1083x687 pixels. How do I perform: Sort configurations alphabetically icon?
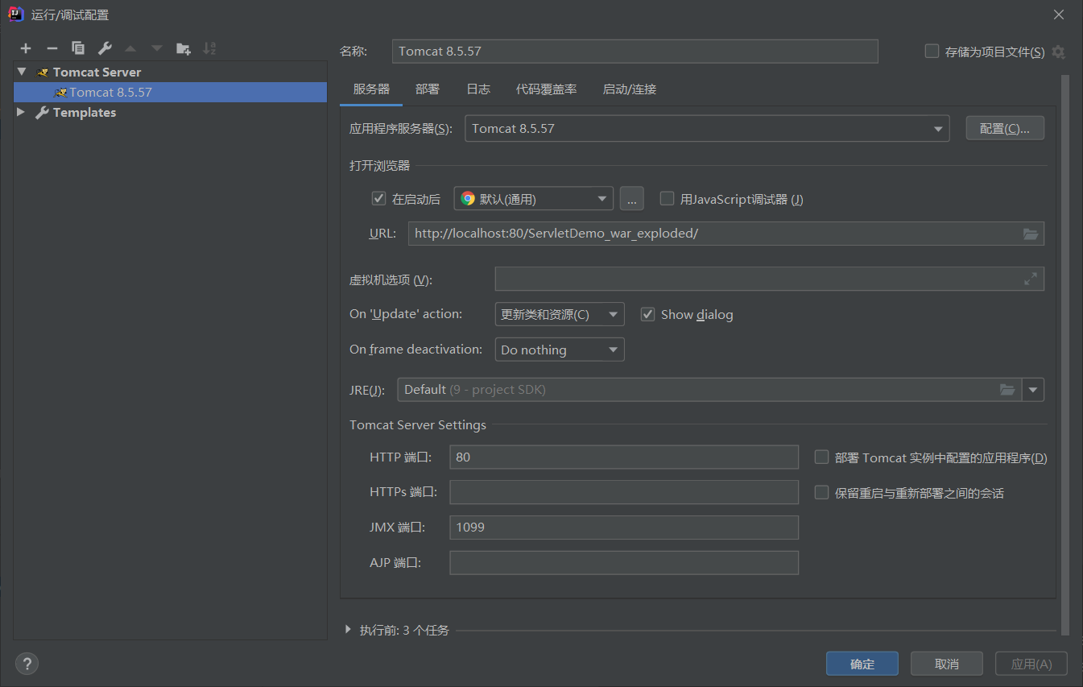(209, 48)
